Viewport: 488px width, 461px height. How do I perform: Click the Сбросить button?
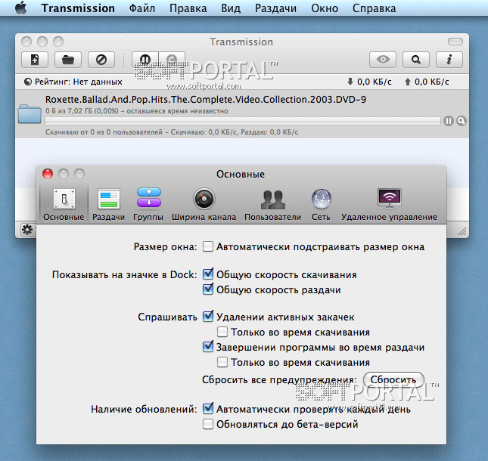tap(393, 379)
